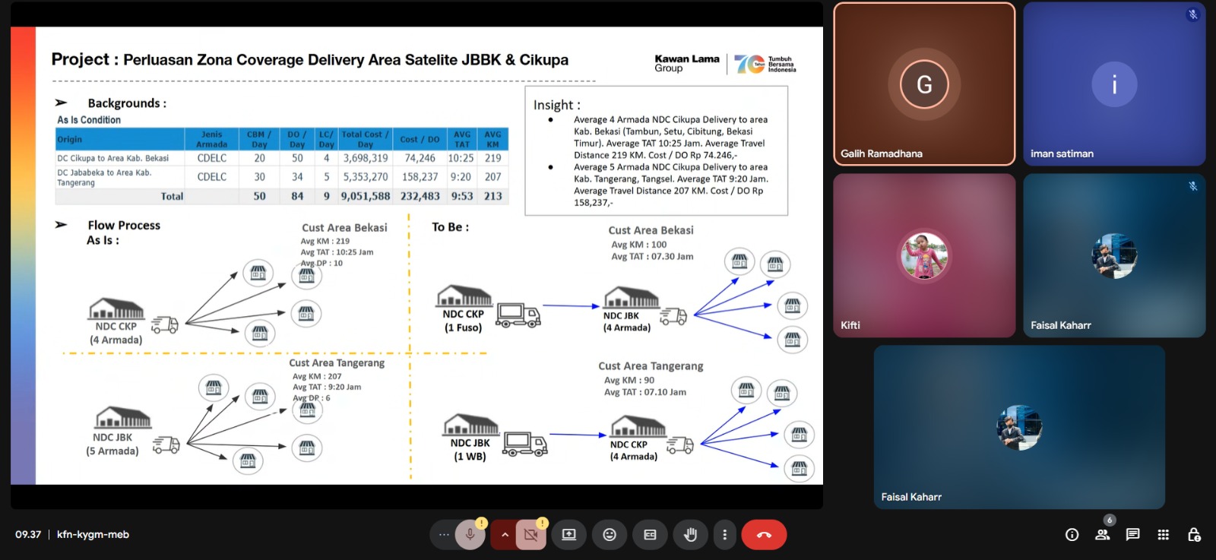This screenshot has width=1216, height=560.
Task: Select Galih Ramadhana participant tile
Action: pyautogui.click(x=924, y=84)
